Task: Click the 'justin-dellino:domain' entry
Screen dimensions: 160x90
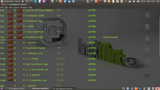Action: (39, 10)
